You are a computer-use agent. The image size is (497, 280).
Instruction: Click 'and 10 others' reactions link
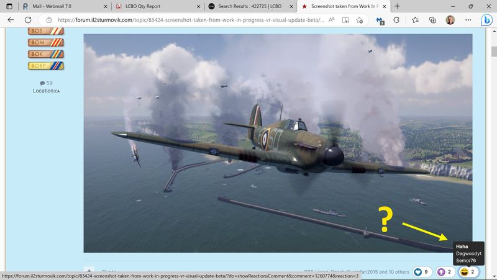click(394, 272)
